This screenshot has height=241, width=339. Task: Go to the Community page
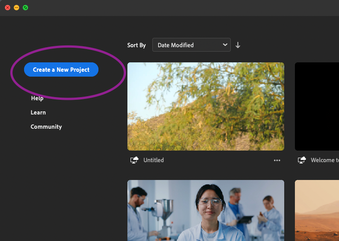(x=46, y=127)
